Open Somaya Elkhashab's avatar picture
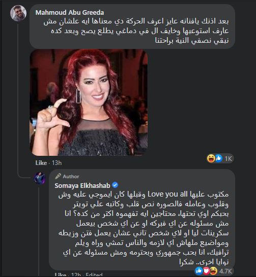256x277 pixels. (x=40, y=178)
